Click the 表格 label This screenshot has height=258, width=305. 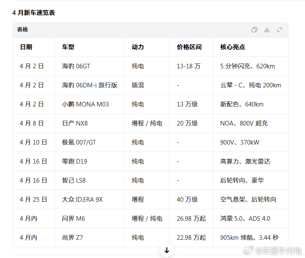pos(22,30)
